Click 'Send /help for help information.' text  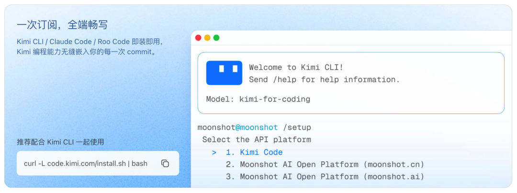pos(324,79)
